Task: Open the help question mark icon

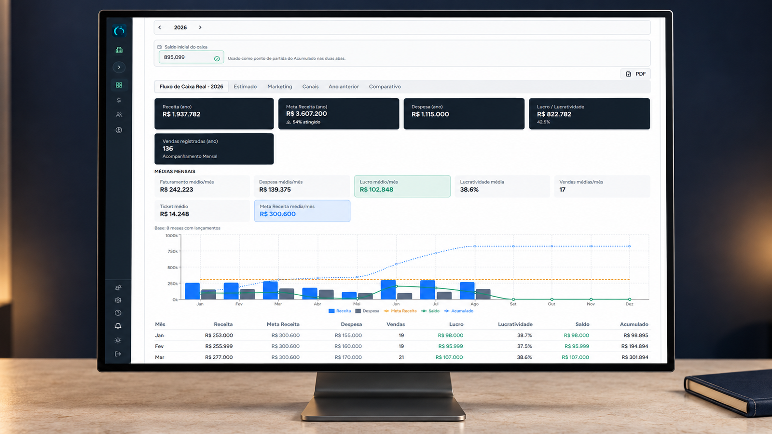Action: click(118, 313)
